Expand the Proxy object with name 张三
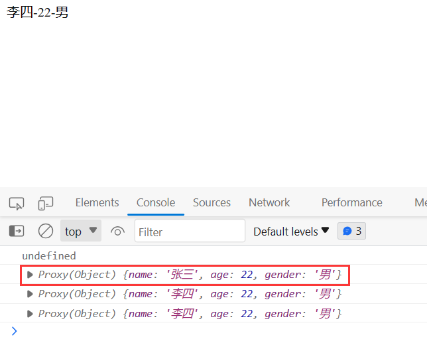Viewport: 427px width, 351px height. pyautogui.click(x=30, y=275)
